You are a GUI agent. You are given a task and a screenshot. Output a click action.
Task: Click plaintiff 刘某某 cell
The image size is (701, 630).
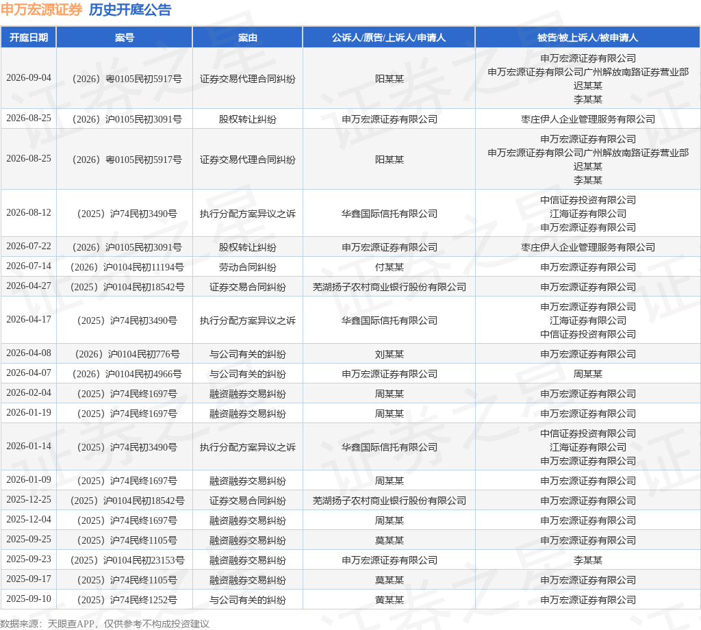pos(389,354)
